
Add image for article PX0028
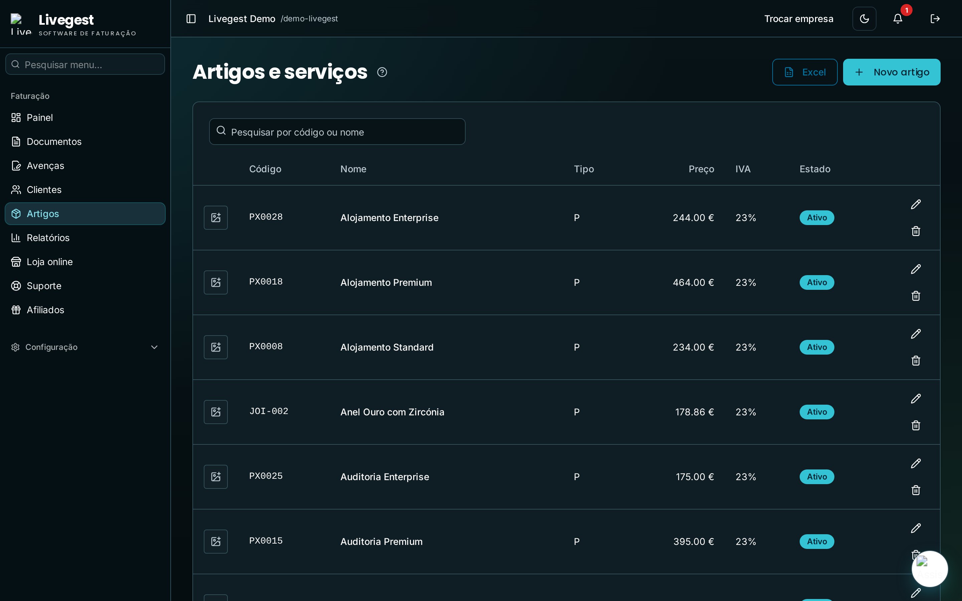point(216,217)
